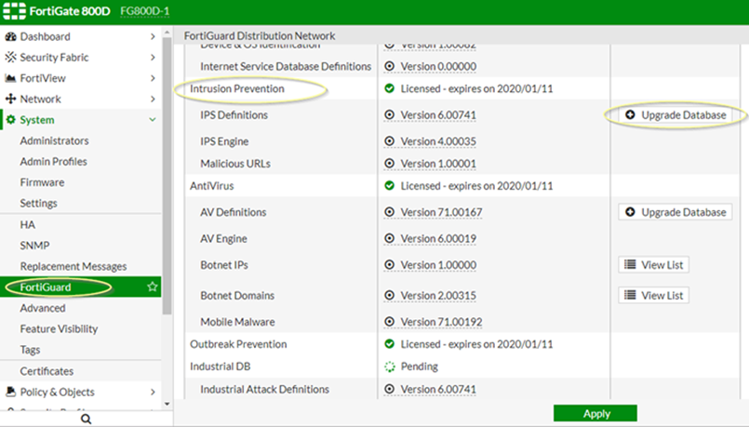Click the version icon beside Botnet IPs
This screenshot has height=427, width=749.
pyautogui.click(x=390, y=264)
